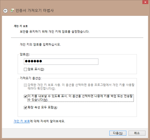
Task: Select the heading text 개인 키 보호
Action: pos(21,26)
